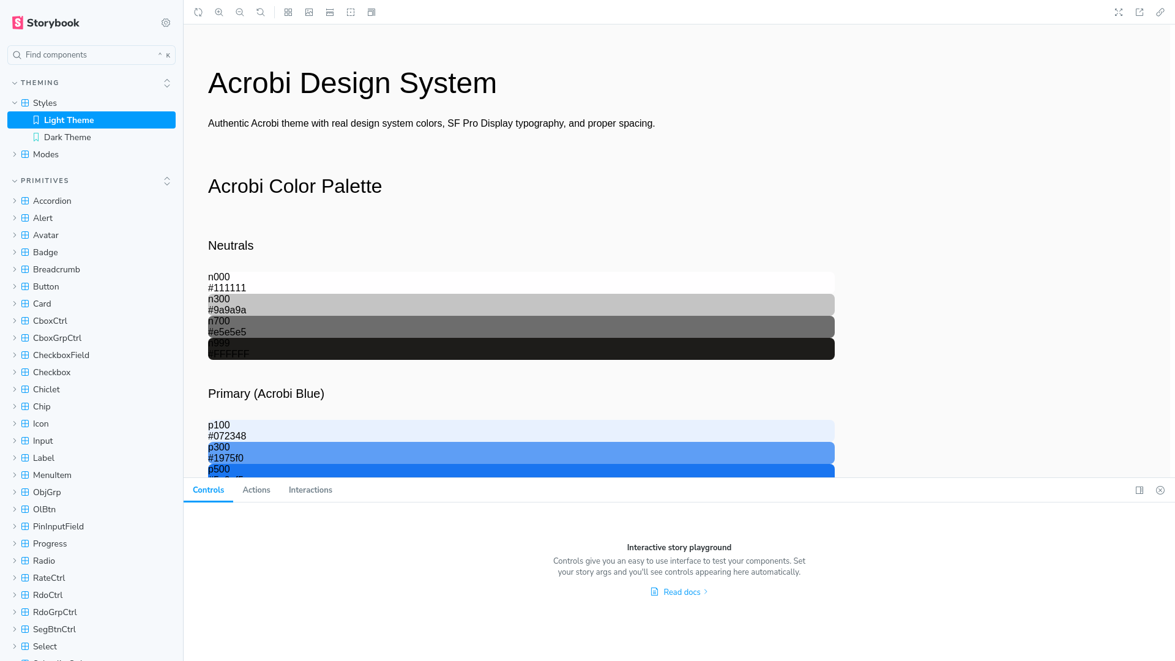The width and height of the screenshot is (1175, 661).
Task: Expand the Breadcrumb component
Action: point(91,269)
